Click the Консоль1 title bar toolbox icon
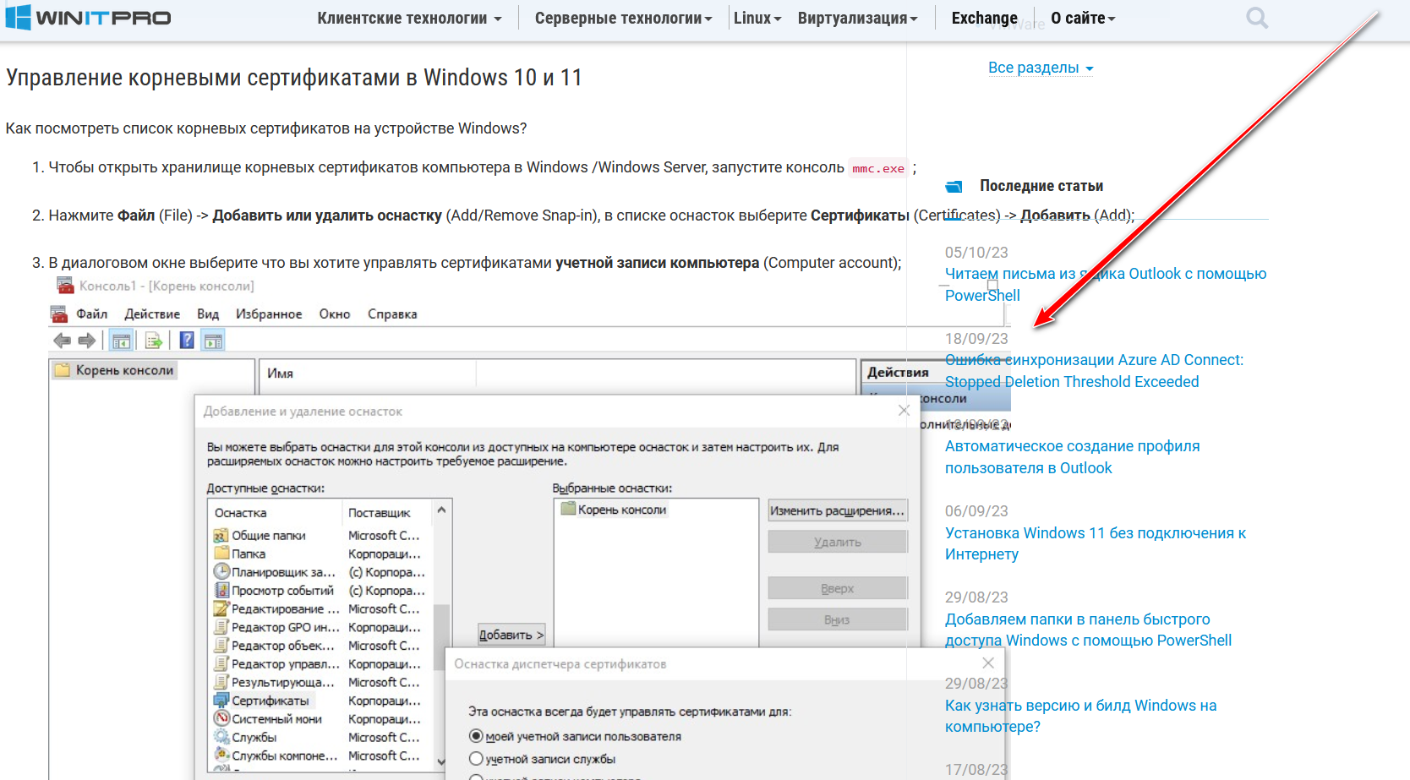Image resolution: width=1410 pixels, height=780 pixels. coord(65,286)
